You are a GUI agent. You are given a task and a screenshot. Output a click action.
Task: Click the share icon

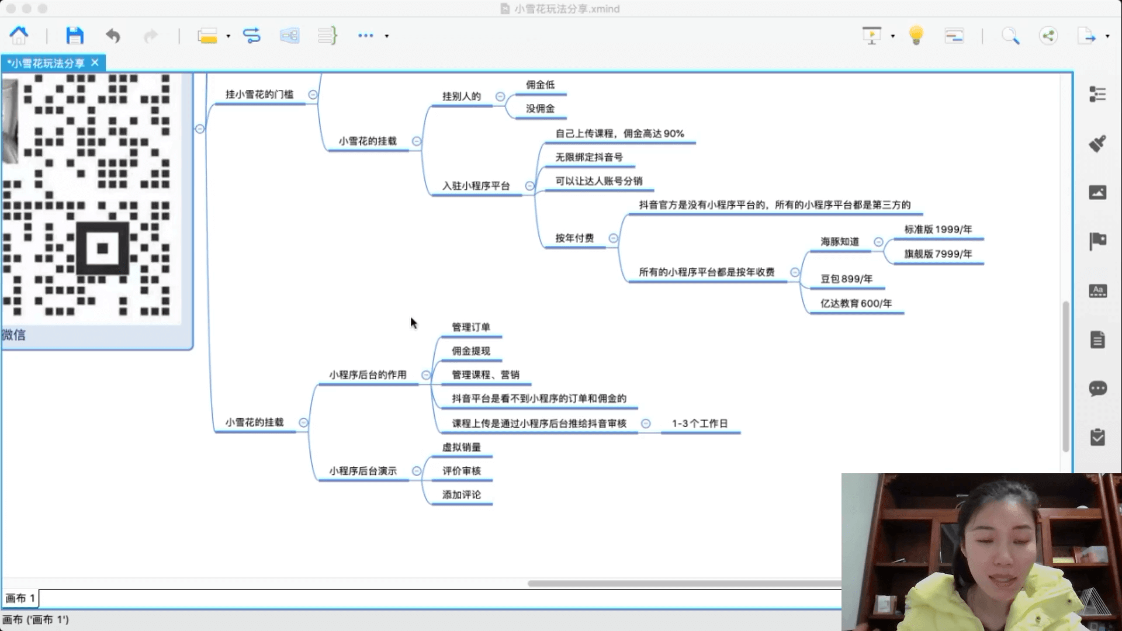click(x=1048, y=36)
